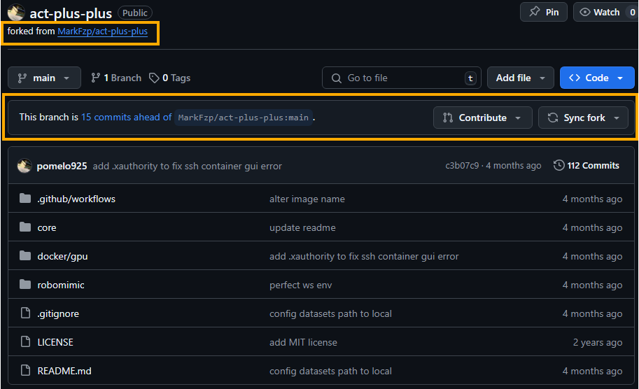The image size is (639, 389).
Task: Click the pull request icon on Contribute
Action: pyautogui.click(x=448, y=118)
